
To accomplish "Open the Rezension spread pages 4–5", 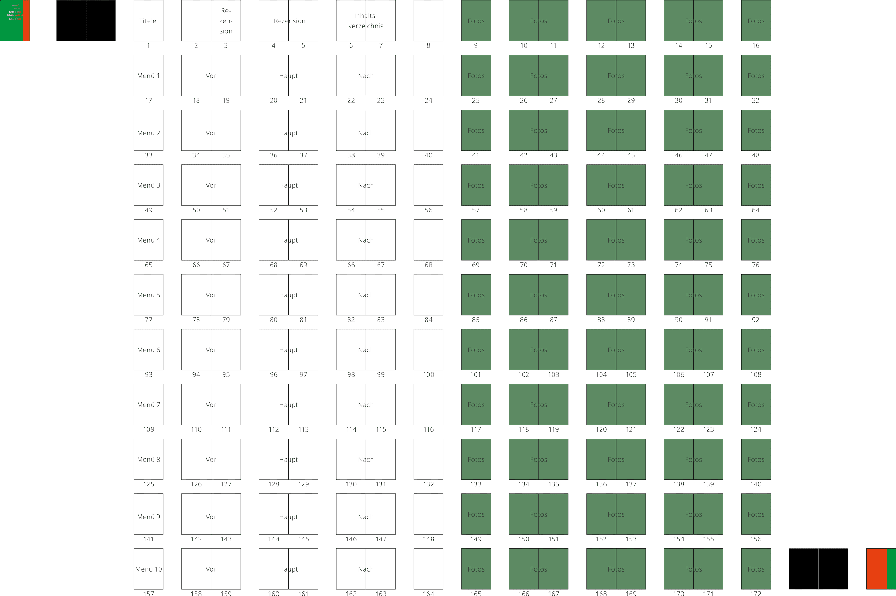I will (x=288, y=21).
